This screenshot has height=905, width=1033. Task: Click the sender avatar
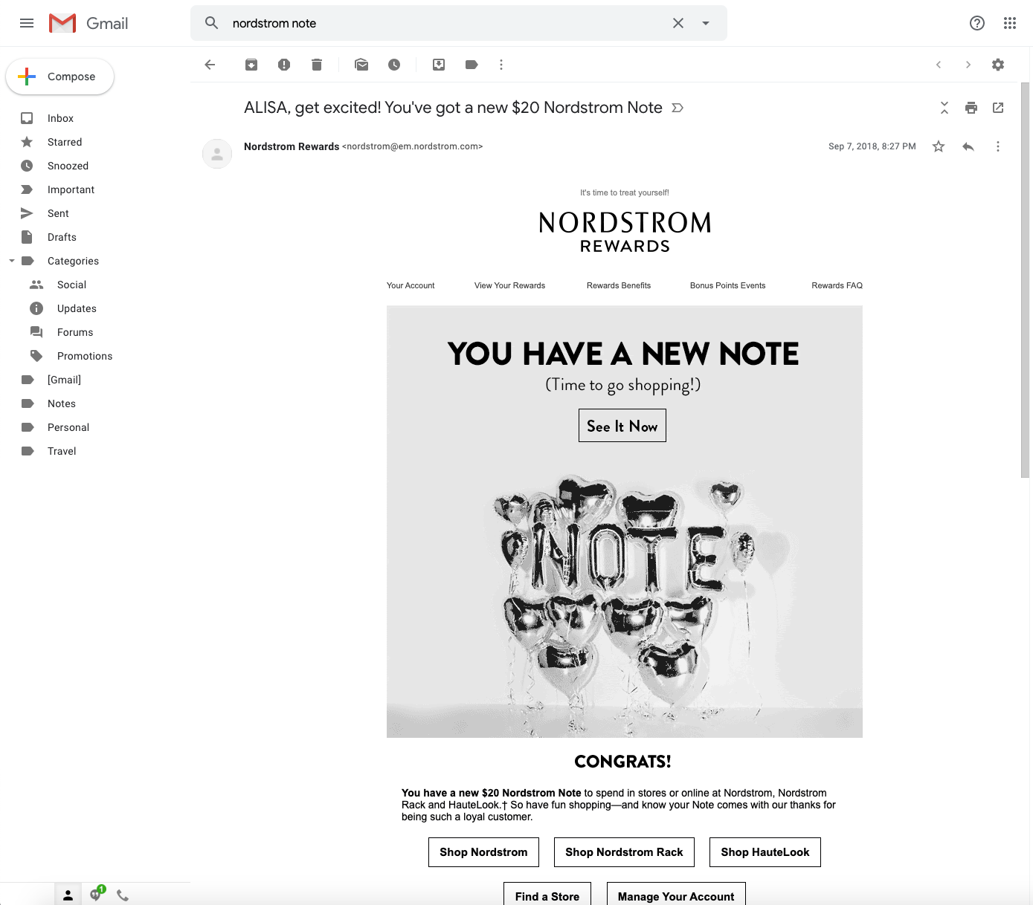tap(217, 154)
